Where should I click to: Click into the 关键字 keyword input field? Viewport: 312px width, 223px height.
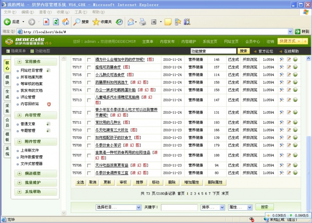coord(179,207)
